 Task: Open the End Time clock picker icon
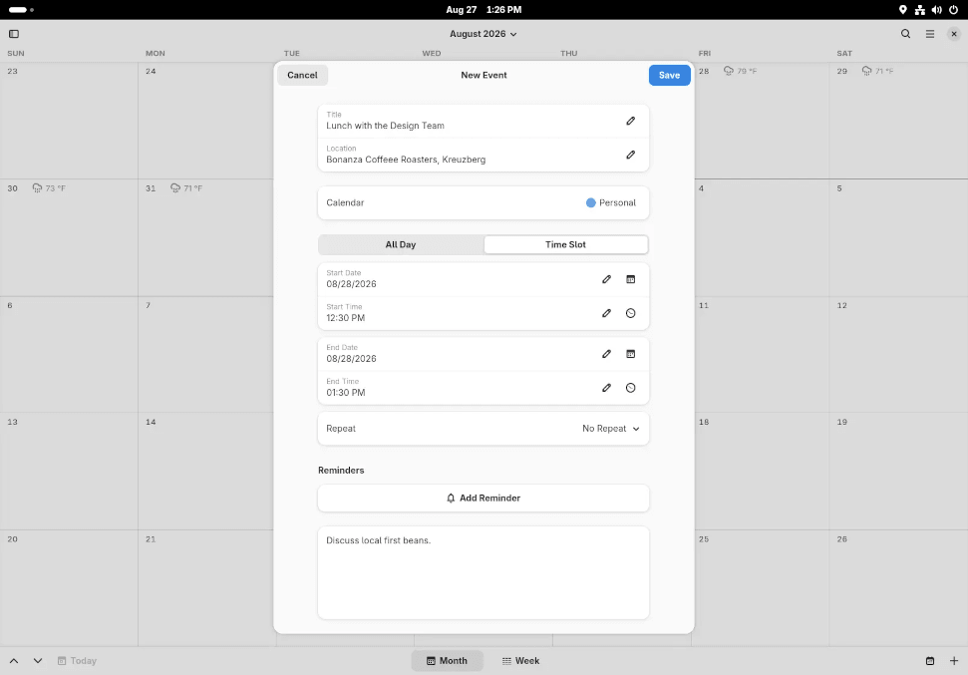pos(630,388)
